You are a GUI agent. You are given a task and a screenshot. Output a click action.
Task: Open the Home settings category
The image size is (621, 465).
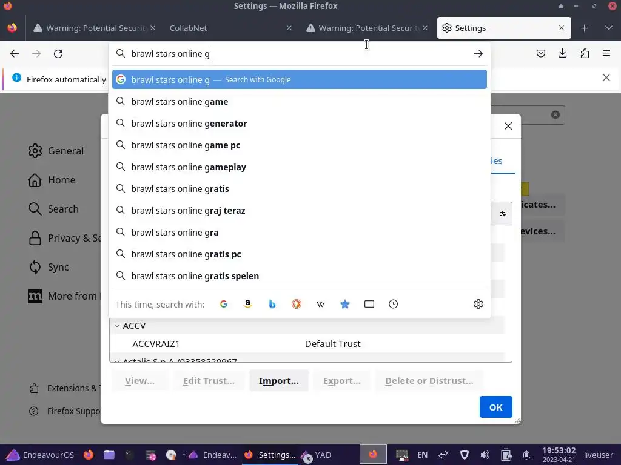coord(52,180)
